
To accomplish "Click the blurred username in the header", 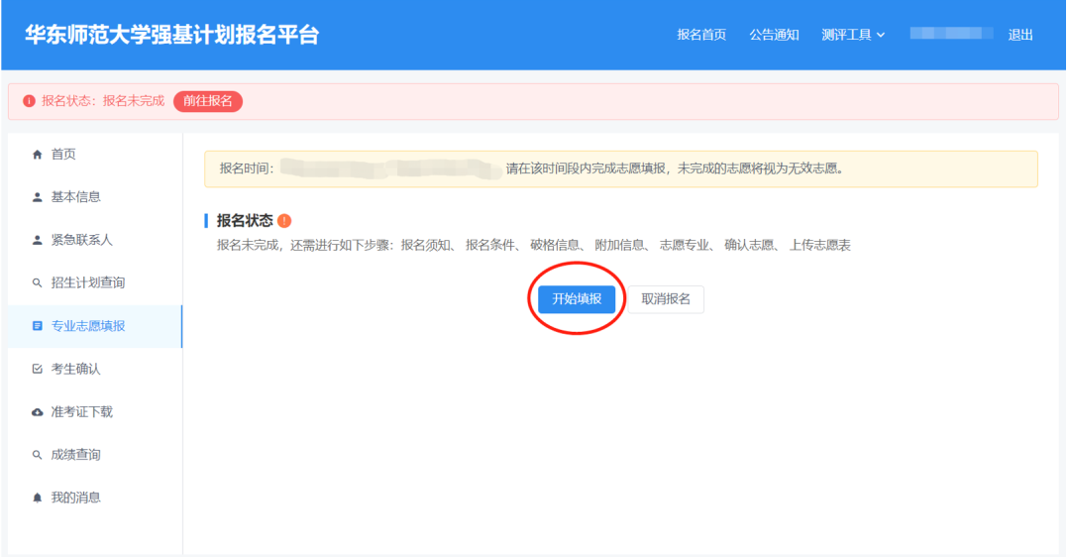I will point(951,34).
